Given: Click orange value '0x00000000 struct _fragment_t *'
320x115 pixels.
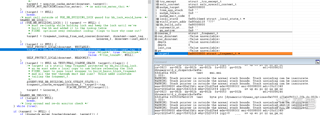Looking at the screenshot, I should coord(214,54).
